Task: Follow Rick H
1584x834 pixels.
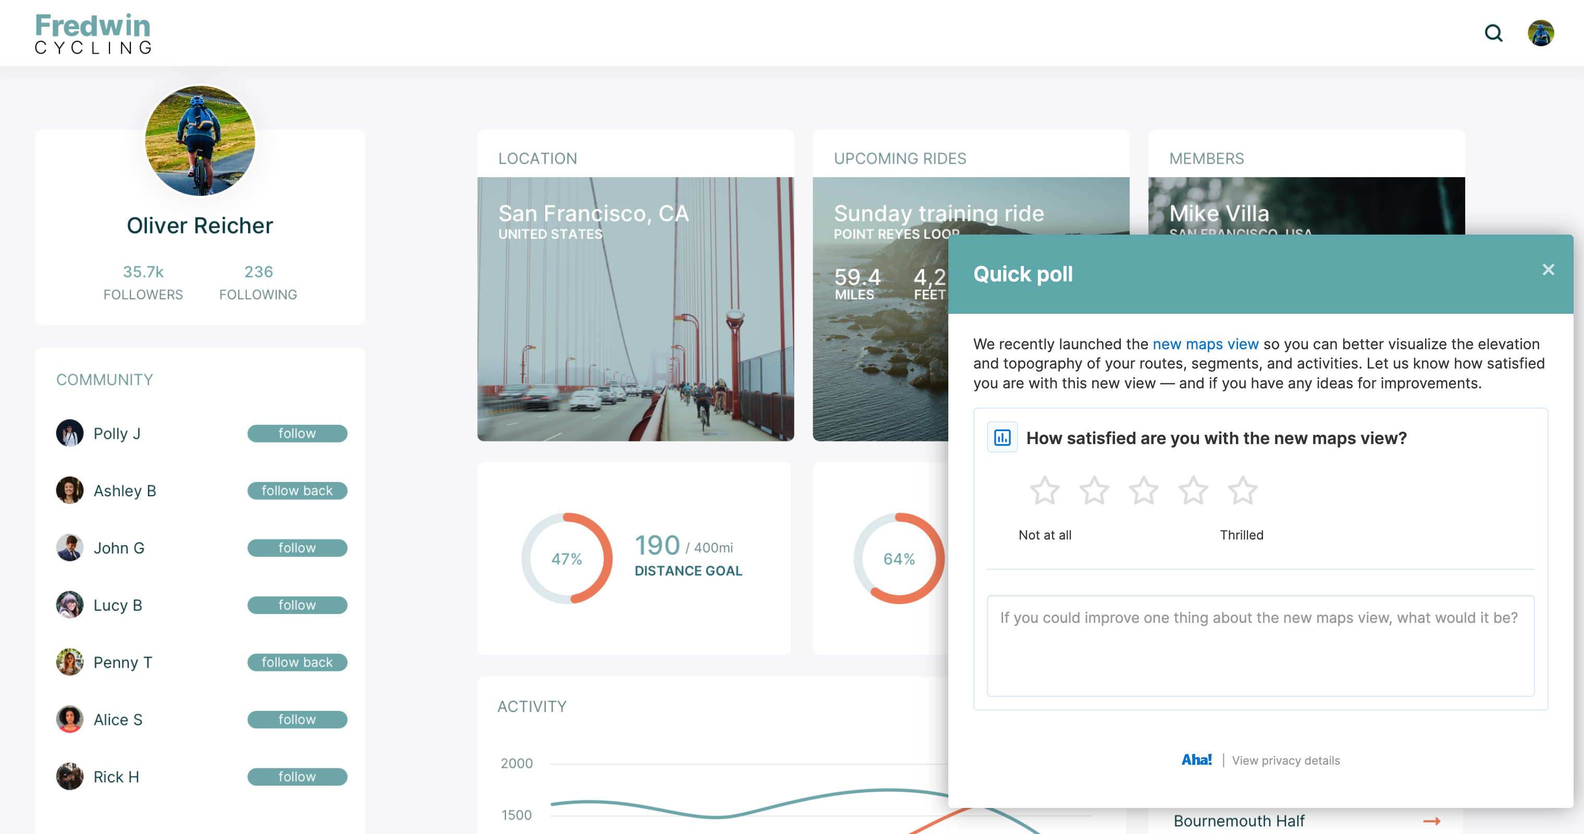Action: [297, 776]
